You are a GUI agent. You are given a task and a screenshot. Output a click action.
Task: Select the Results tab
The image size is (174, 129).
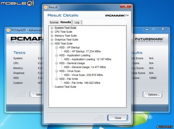pos(66,22)
